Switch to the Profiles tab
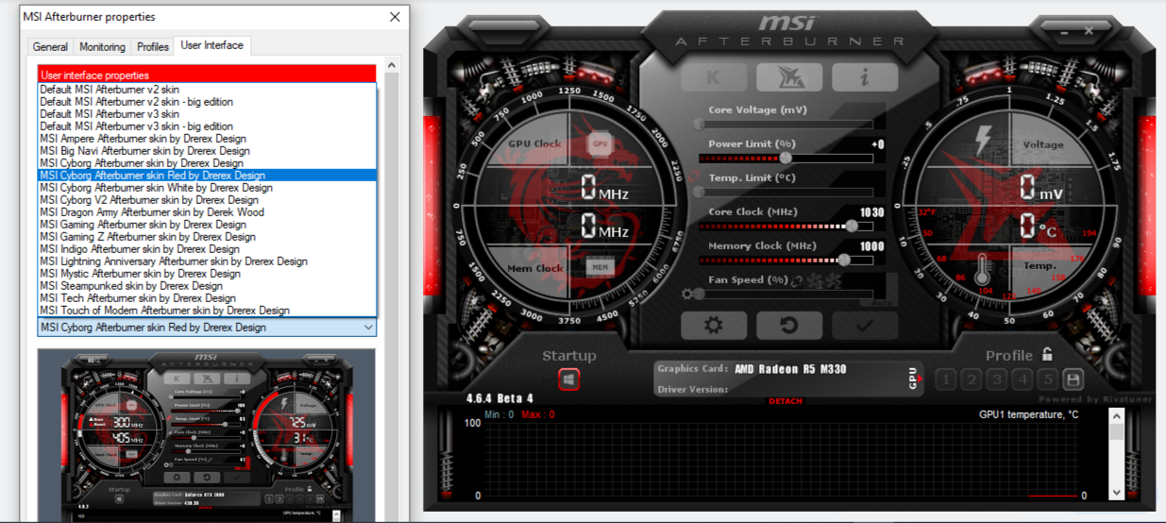This screenshot has height=523, width=1166. [x=153, y=46]
